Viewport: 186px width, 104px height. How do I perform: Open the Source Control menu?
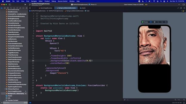click(x=63, y=1)
